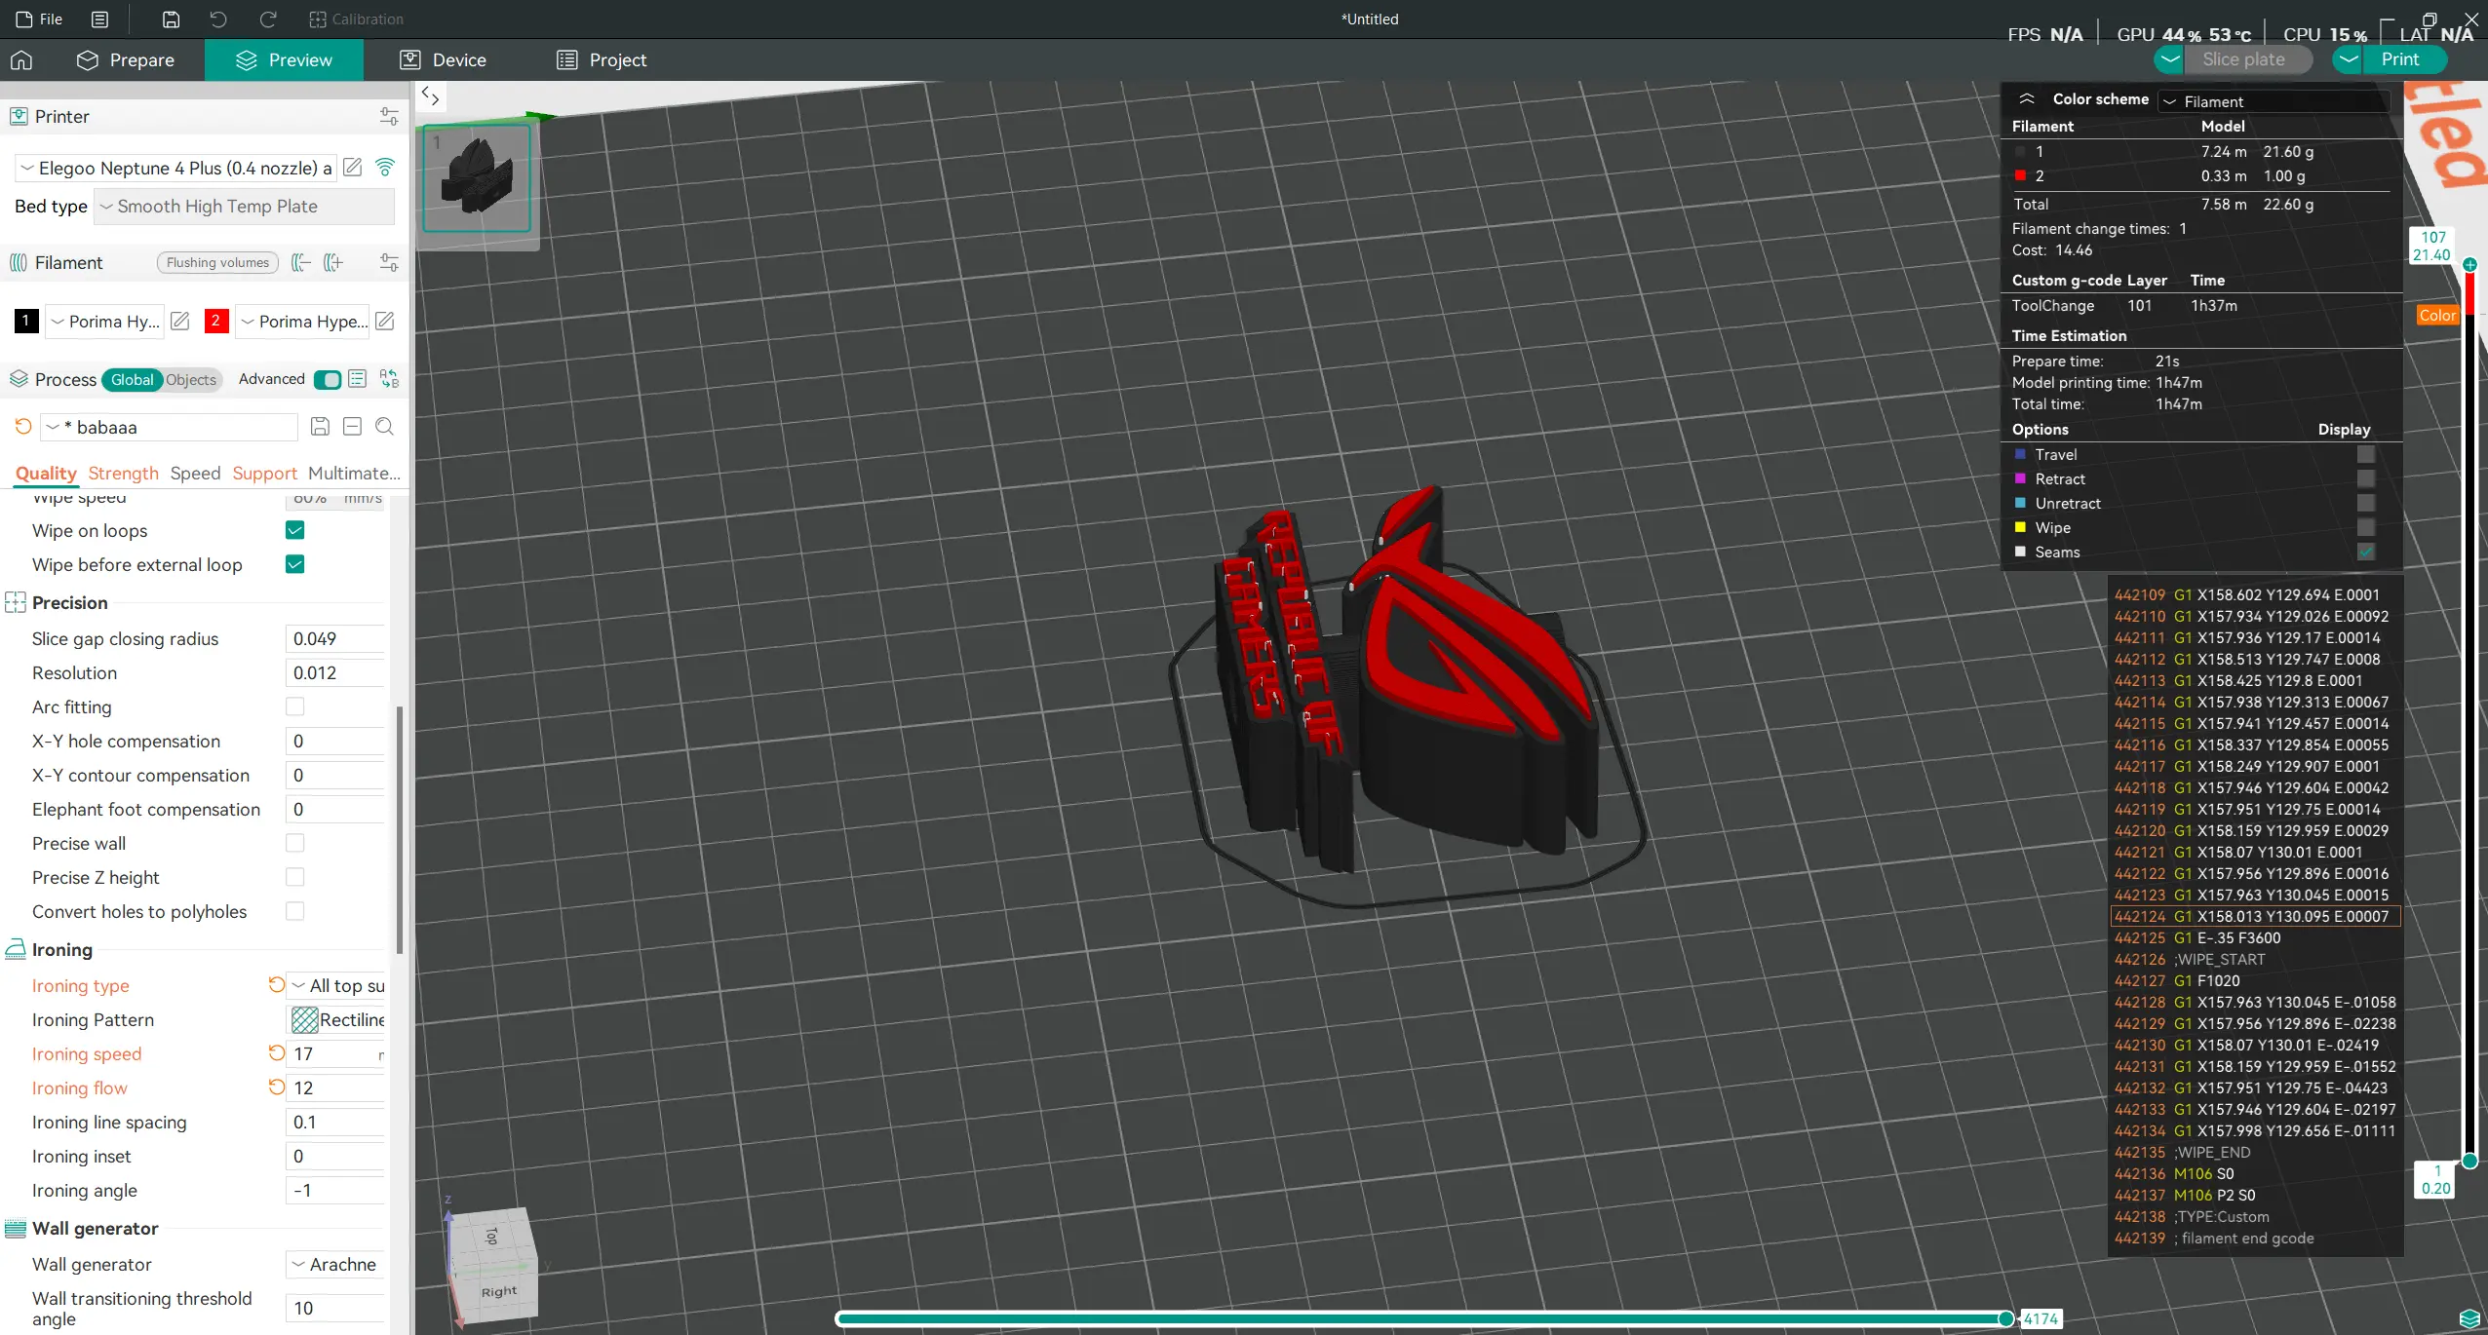Screen dimensions: 2488x1335
Task: Click the horizontal move progress slider handle
Action: (2005, 1318)
